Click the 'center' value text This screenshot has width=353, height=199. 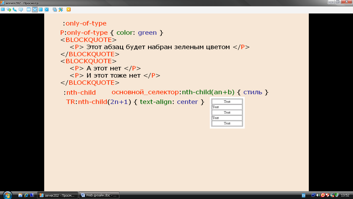[x=187, y=102]
